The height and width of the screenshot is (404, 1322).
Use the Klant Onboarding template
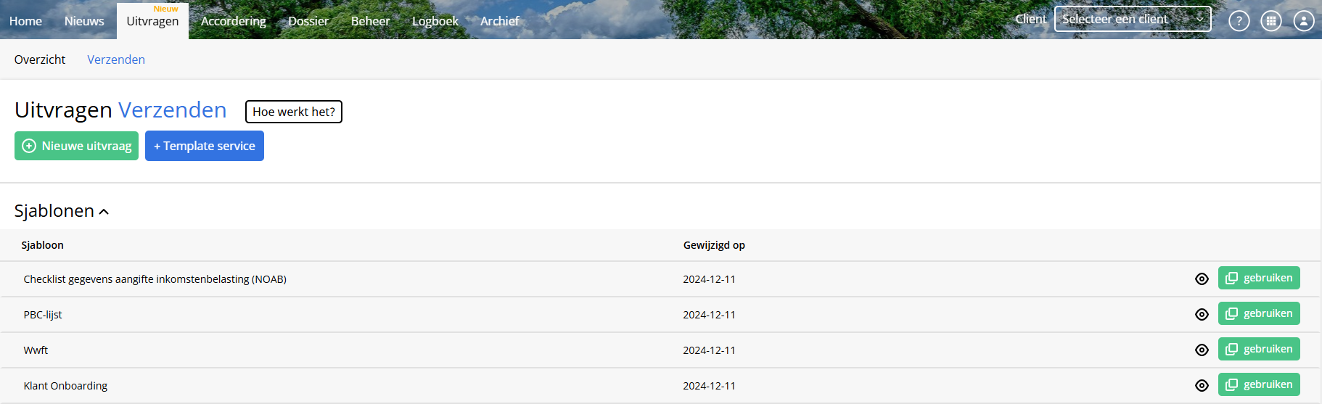tap(1259, 384)
